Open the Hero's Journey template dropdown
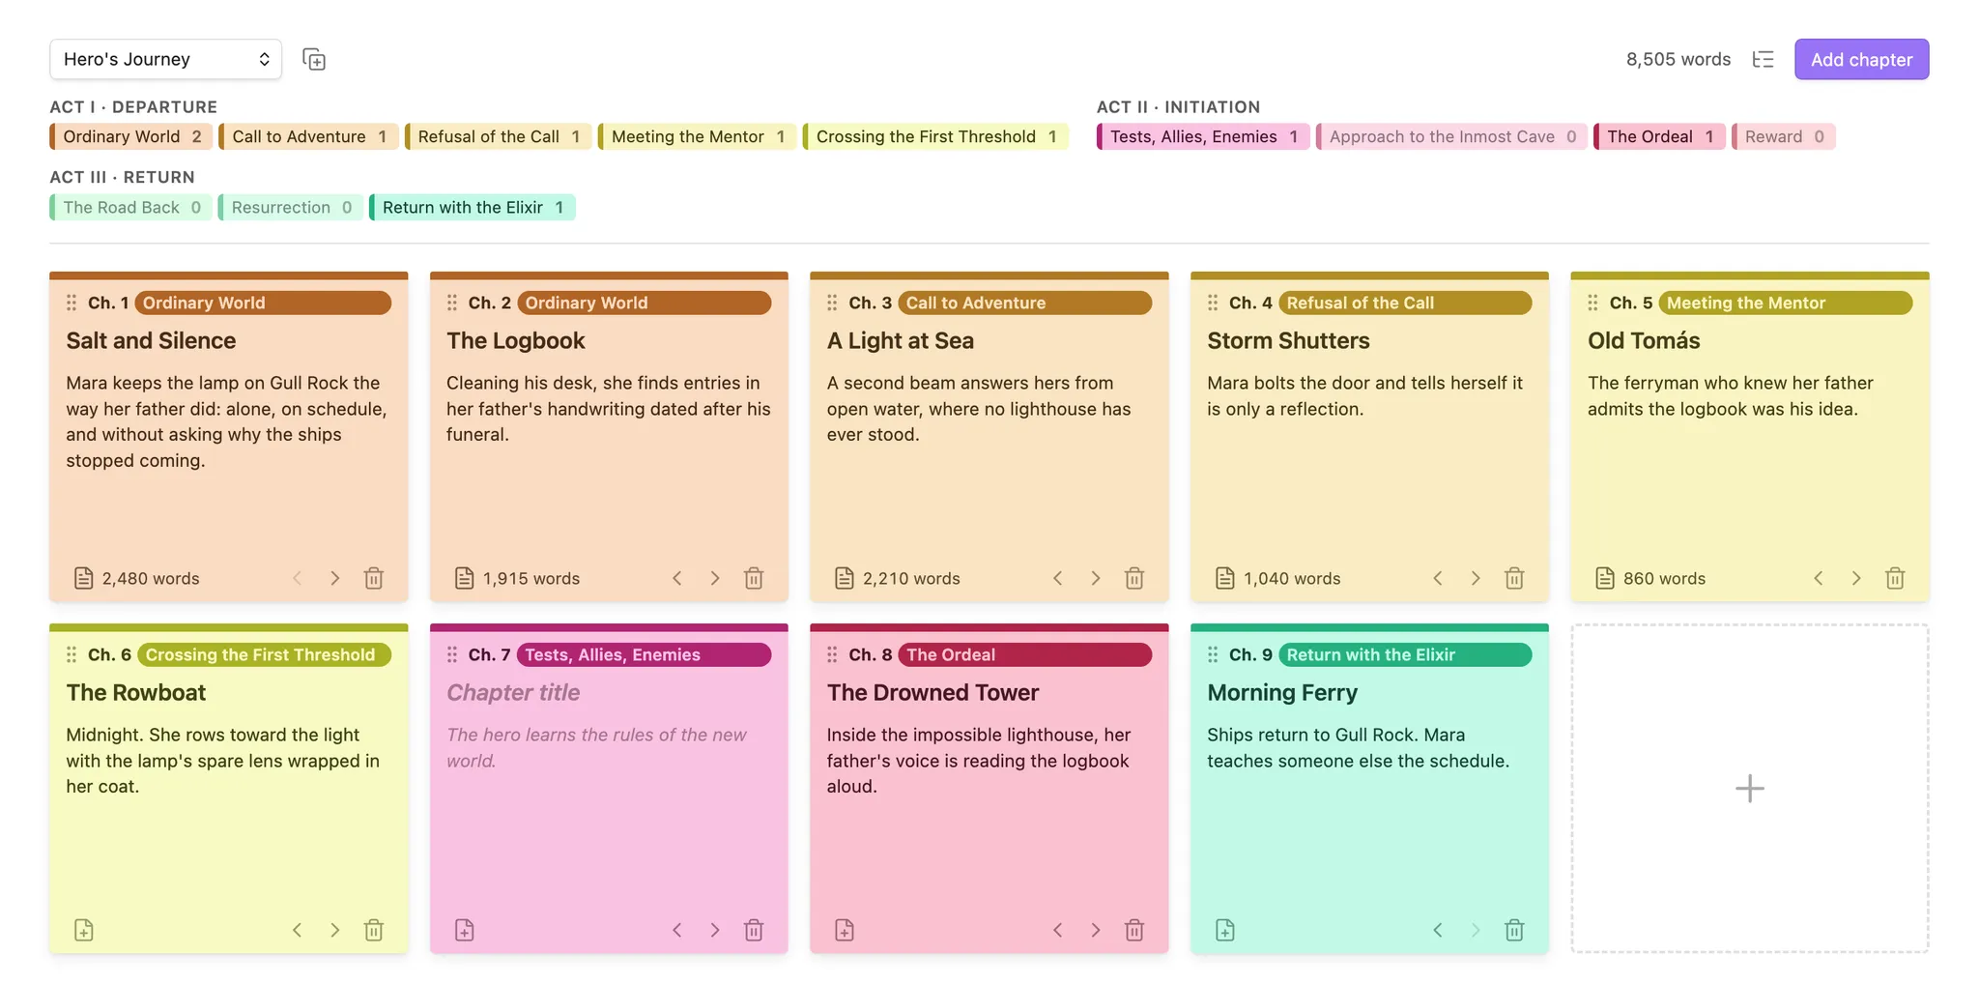The width and height of the screenshot is (1979, 983). [x=165, y=59]
